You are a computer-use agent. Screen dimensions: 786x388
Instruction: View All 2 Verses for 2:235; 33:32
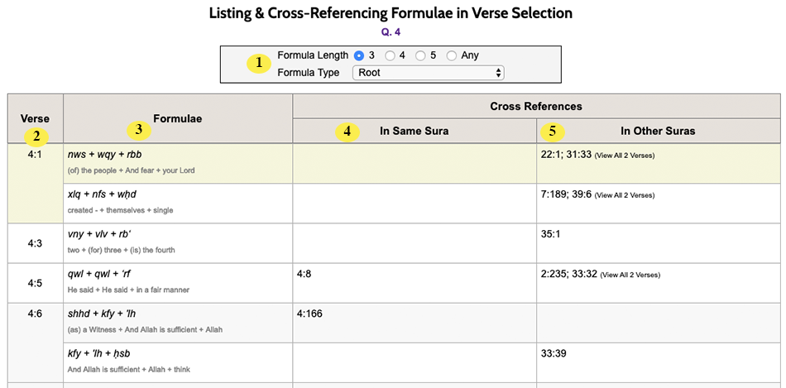tap(630, 275)
